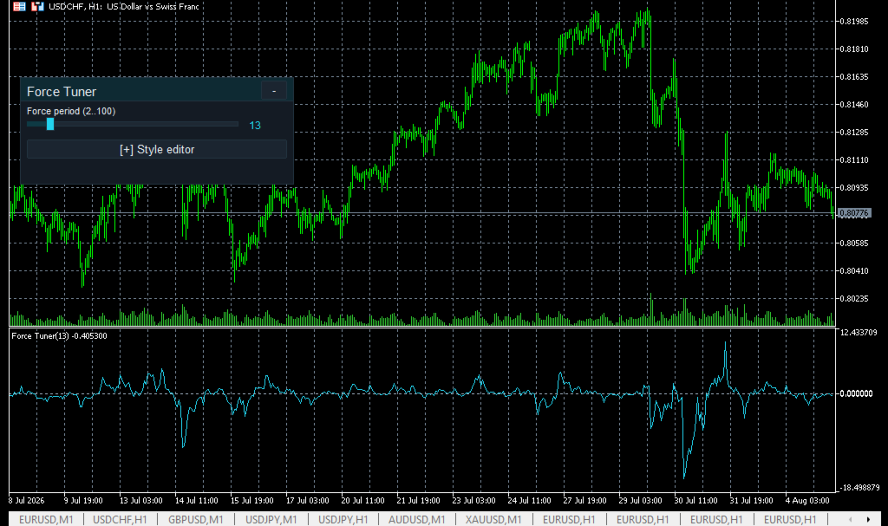
Task: Switch to the USDCHF,H1 chart tab
Action: pos(120,519)
